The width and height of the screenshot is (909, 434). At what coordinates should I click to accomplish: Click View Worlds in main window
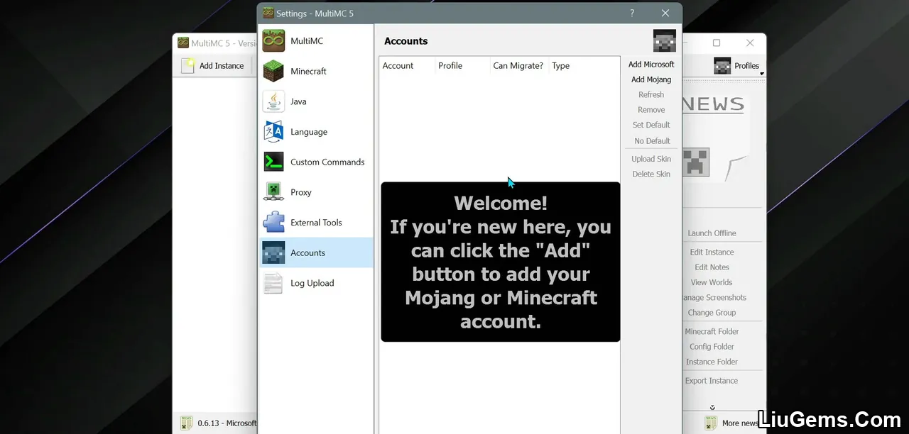(712, 282)
